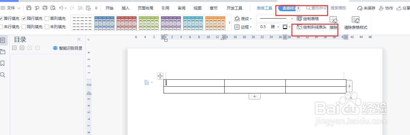Open the Bookmark sidebar icon
The image size is (410, 135).
click(3, 63)
